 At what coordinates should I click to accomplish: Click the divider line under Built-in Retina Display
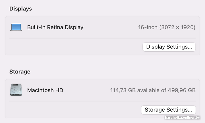click(x=102, y=38)
